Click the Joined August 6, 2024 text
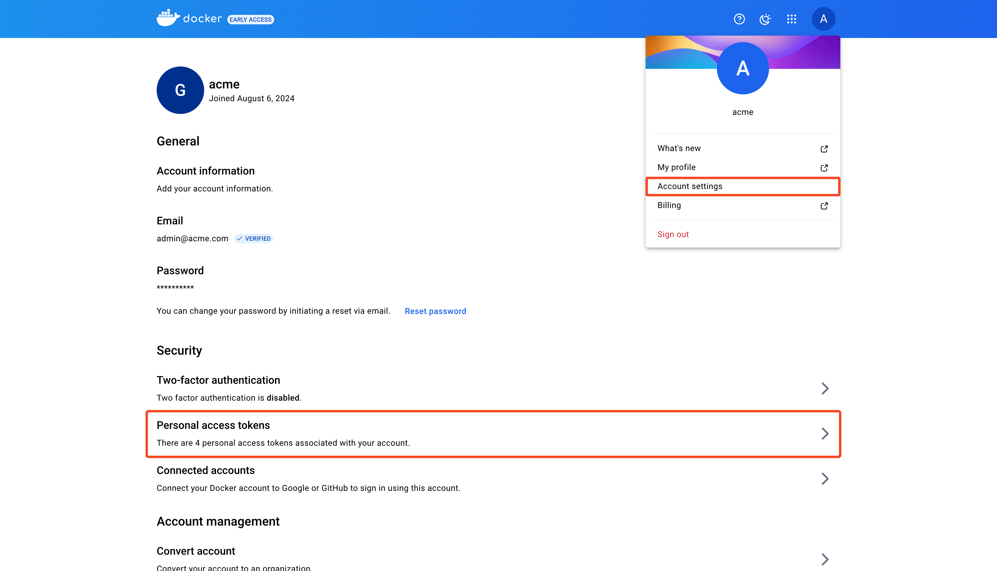The height and width of the screenshot is (571, 997). tap(251, 99)
